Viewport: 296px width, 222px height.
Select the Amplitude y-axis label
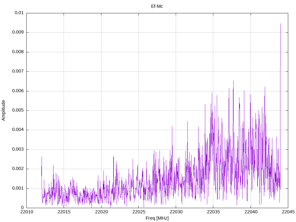[3, 110]
